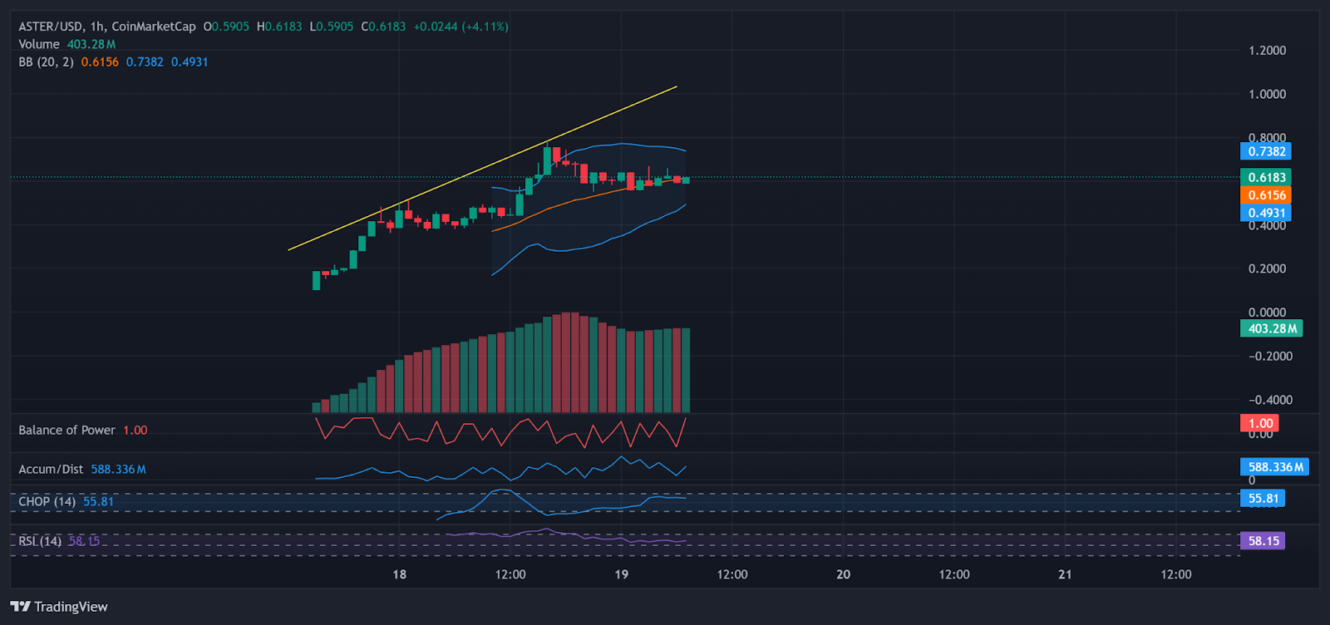
Task: Select the Accum/Dist indicator label
Action: 51,469
